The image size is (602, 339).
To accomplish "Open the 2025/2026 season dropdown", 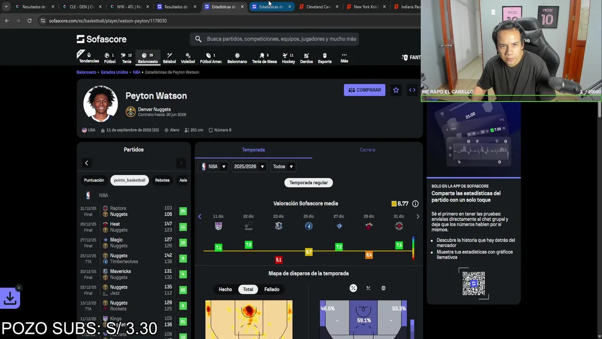I will pos(249,167).
